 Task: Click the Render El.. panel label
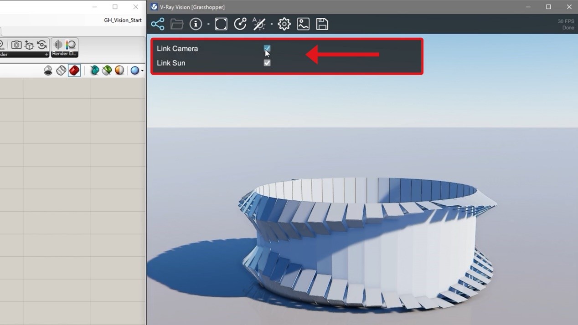64,54
